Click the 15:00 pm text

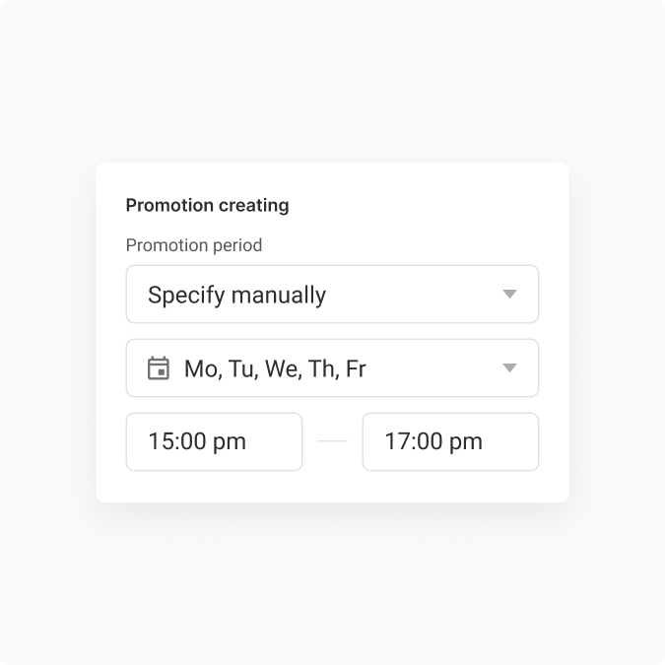197,442
